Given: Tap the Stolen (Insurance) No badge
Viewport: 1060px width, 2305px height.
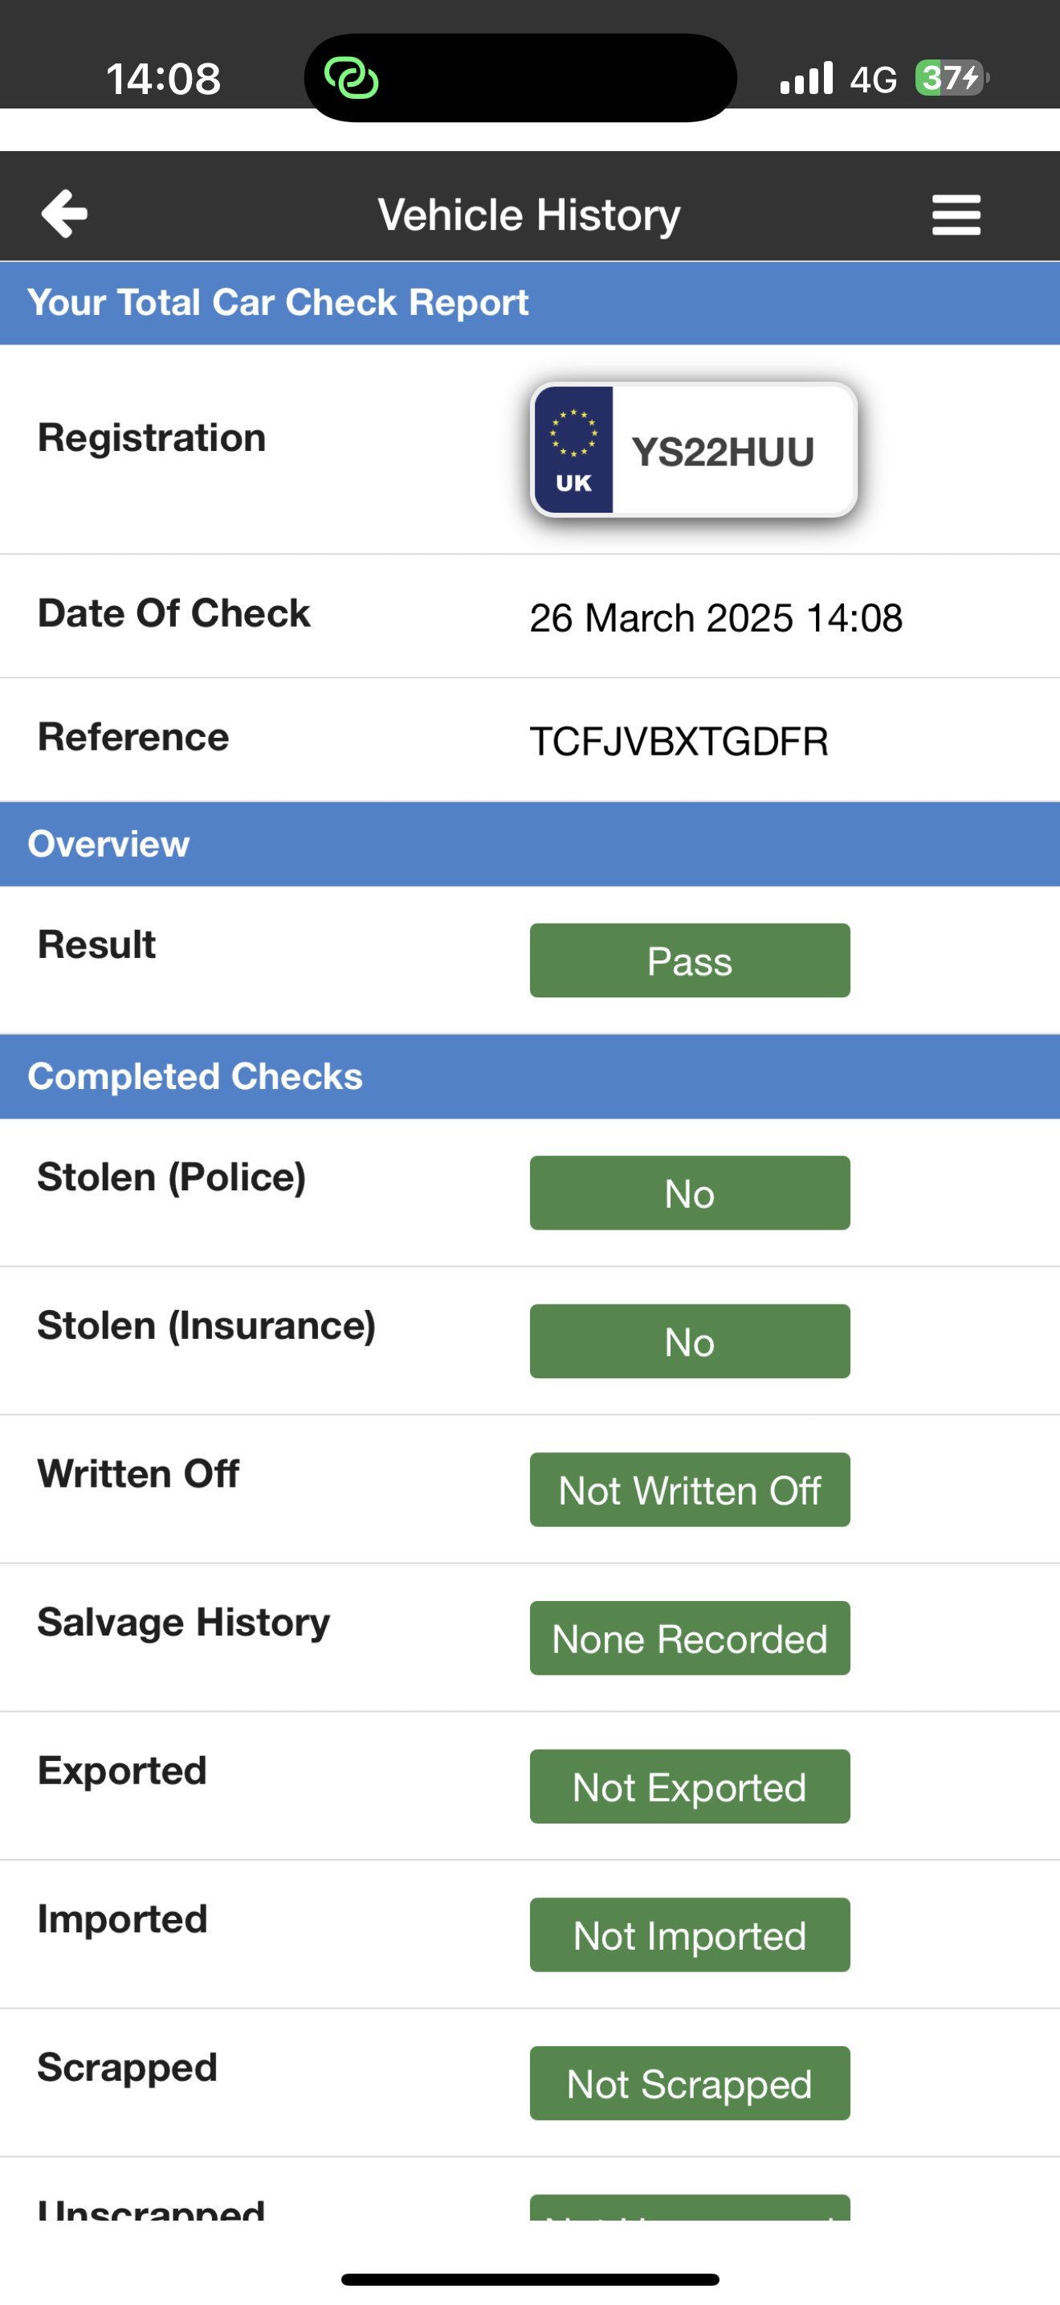Looking at the screenshot, I should coord(690,1341).
